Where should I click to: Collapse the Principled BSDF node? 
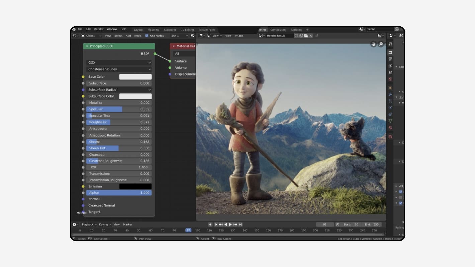tap(87, 46)
